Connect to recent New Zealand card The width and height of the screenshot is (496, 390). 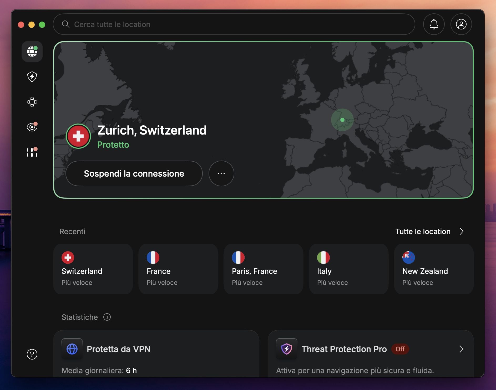click(x=434, y=269)
